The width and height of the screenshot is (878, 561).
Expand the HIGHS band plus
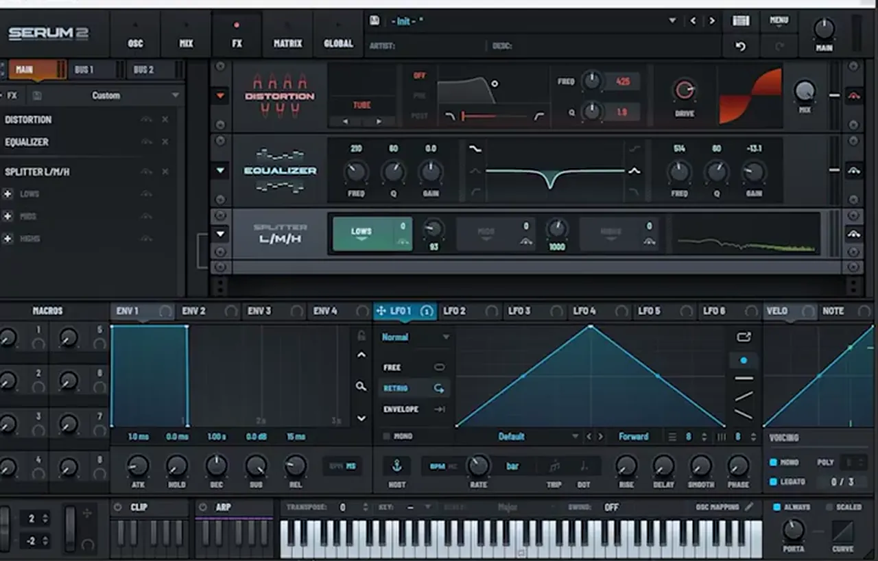[8, 239]
